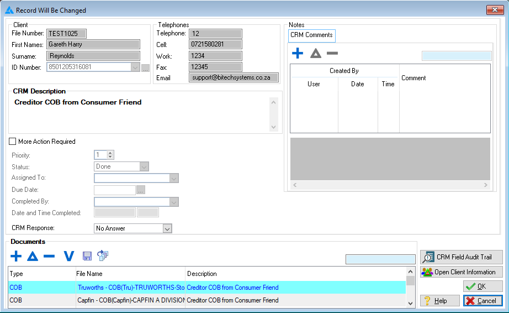Increase the Priority spinner value

pyautogui.click(x=110, y=153)
